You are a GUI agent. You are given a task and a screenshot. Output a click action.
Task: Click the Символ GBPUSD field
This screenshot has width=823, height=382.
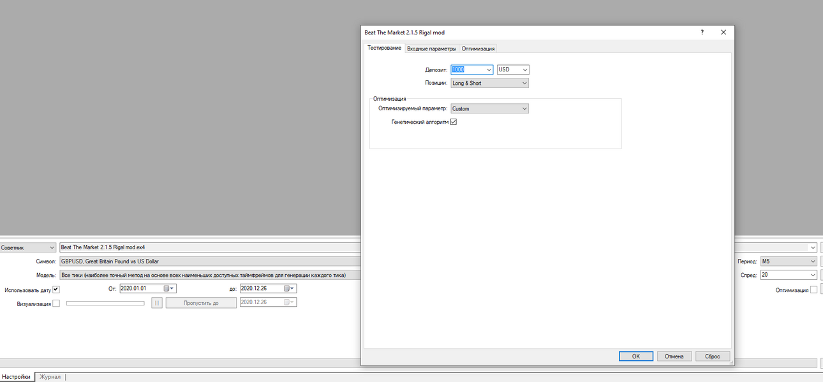tap(210, 261)
